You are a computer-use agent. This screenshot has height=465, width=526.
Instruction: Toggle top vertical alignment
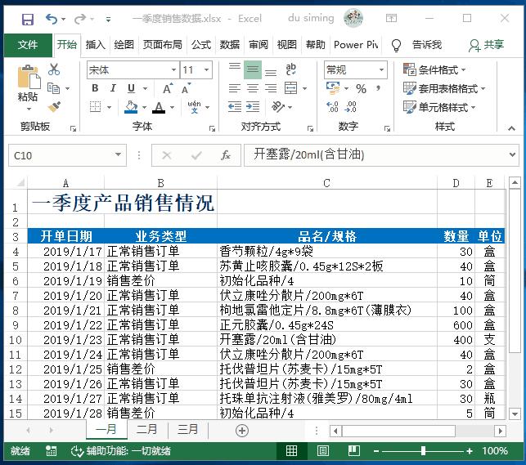click(x=235, y=69)
